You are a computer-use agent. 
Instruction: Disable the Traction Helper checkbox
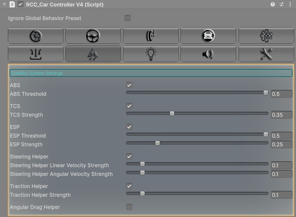(129, 186)
